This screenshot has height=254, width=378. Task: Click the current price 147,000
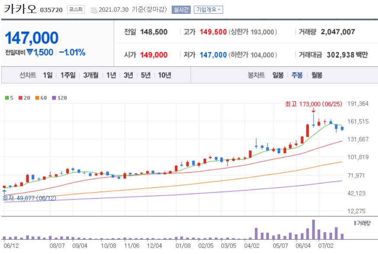click(x=32, y=38)
